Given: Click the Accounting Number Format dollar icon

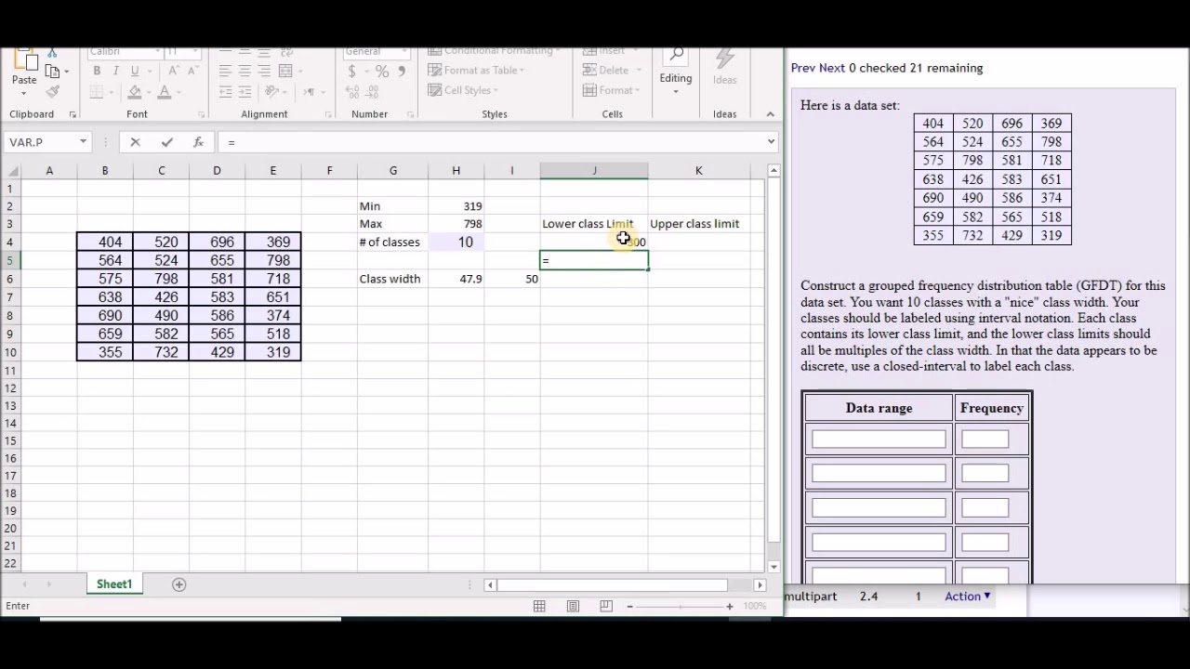Looking at the screenshot, I should pyautogui.click(x=351, y=72).
